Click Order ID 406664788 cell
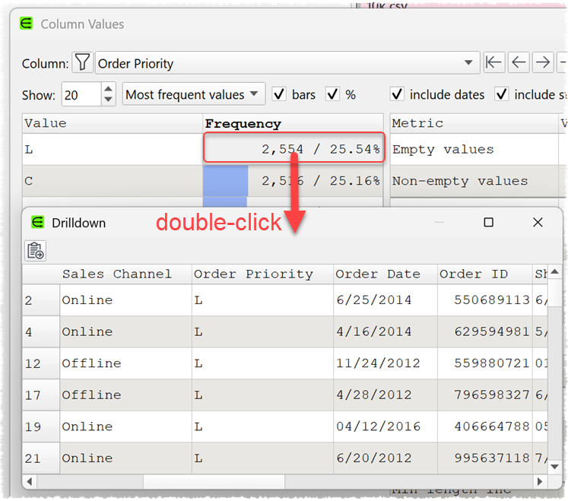Screen dimensions: 568x501 (x=484, y=426)
